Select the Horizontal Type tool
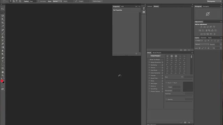This screenshot has width=223, height=125. tap(2, 61)
